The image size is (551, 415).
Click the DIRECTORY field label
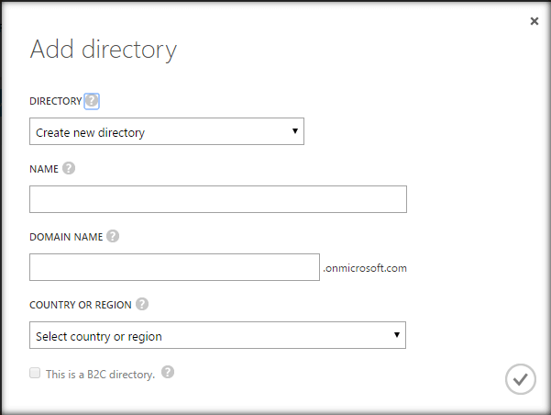(x=55, y=101)
